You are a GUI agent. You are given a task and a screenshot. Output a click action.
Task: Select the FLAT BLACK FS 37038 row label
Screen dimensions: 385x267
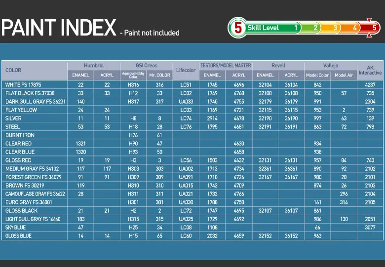pyautogui.click(x=30, y=93)
